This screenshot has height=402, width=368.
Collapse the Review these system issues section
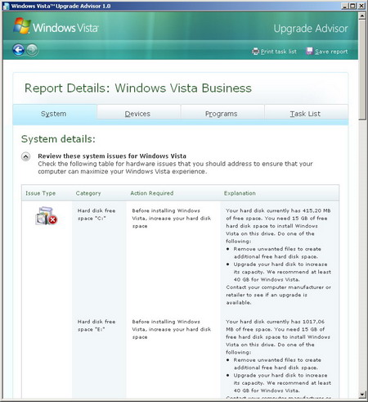26,156
